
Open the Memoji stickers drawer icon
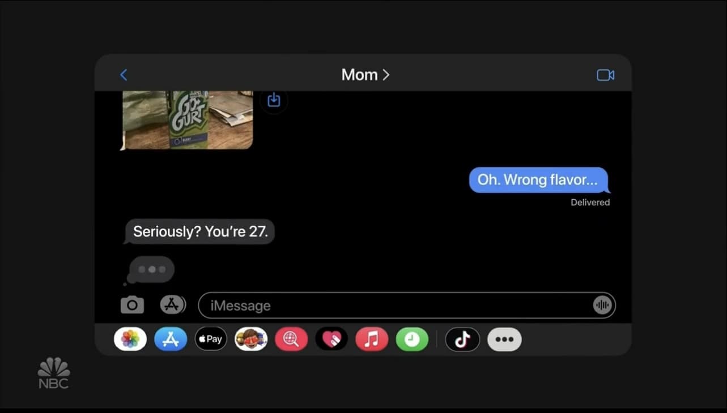pos(251,339)
